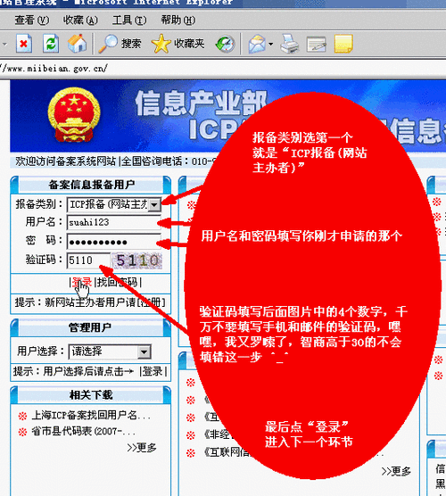
Task: Click the 密码 password field
Action: pos(114,242)
